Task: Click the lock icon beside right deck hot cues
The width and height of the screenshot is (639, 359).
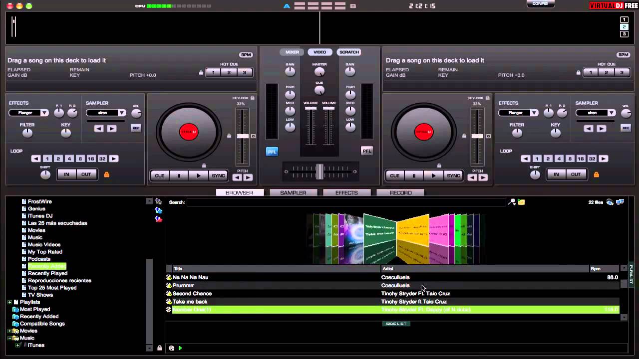Action: 579,73
